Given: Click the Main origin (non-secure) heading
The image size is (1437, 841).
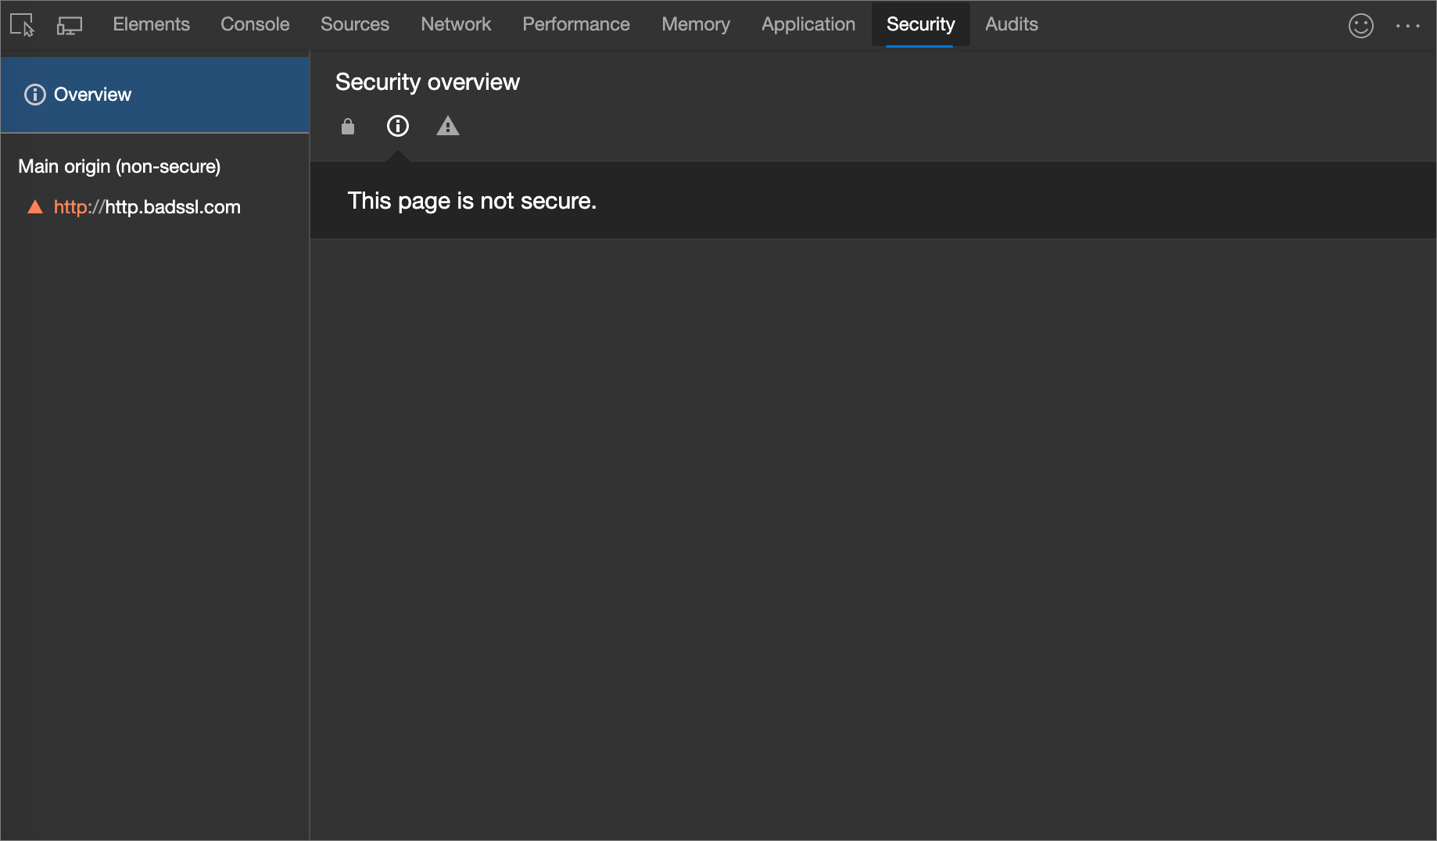Looking at the screenshot, I should pyautogui.click(x=120, y=166).
